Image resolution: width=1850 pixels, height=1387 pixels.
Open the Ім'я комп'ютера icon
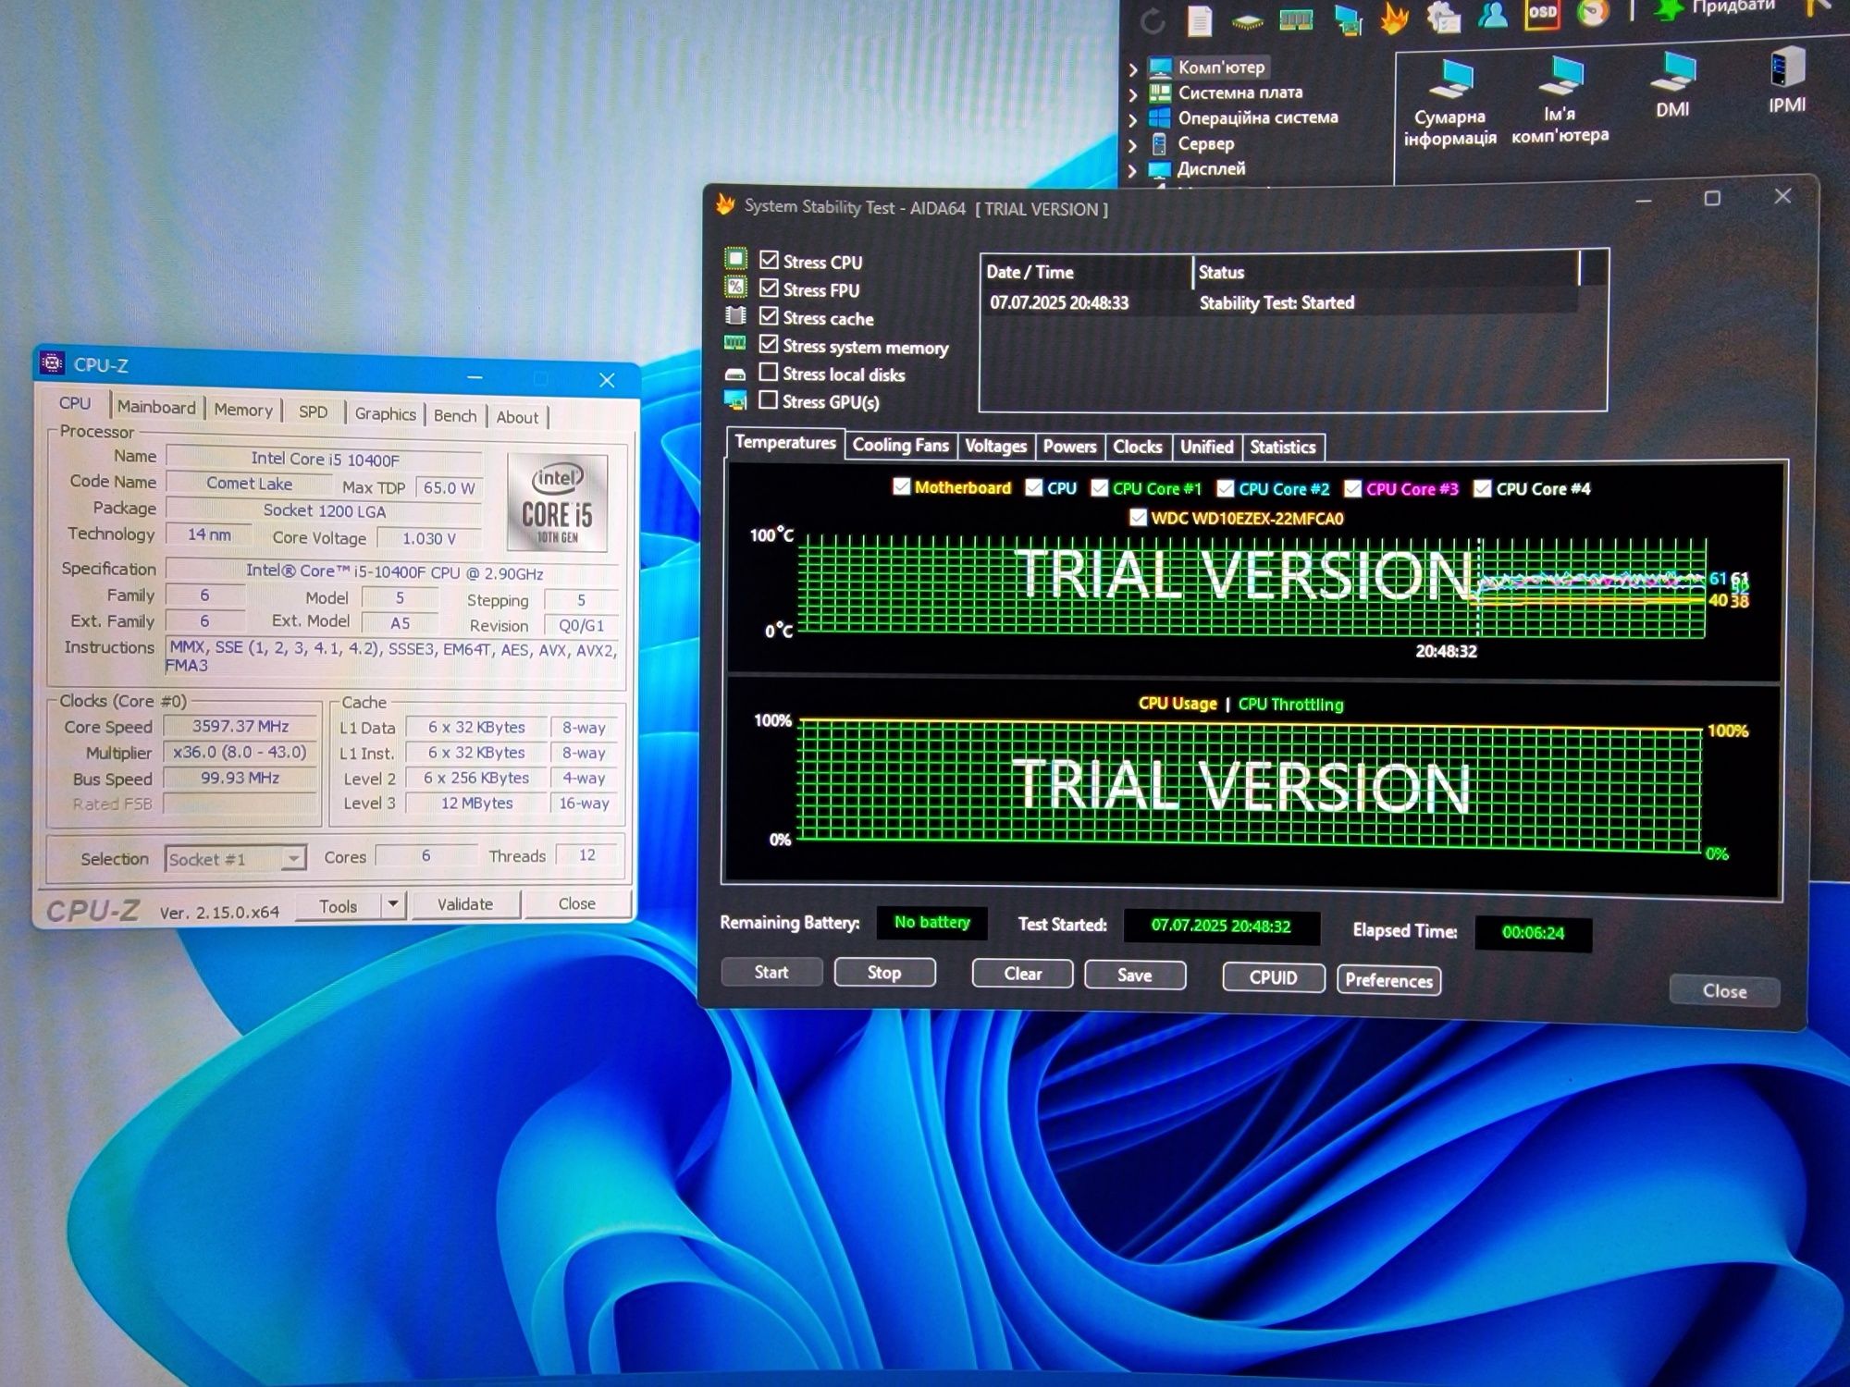pos(1560,100)
